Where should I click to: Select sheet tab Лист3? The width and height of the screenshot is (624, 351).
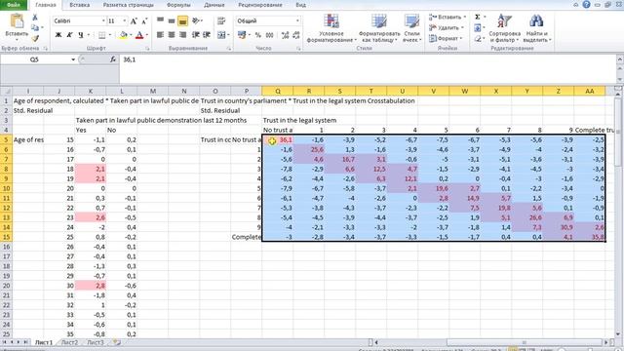pos(96,342)
